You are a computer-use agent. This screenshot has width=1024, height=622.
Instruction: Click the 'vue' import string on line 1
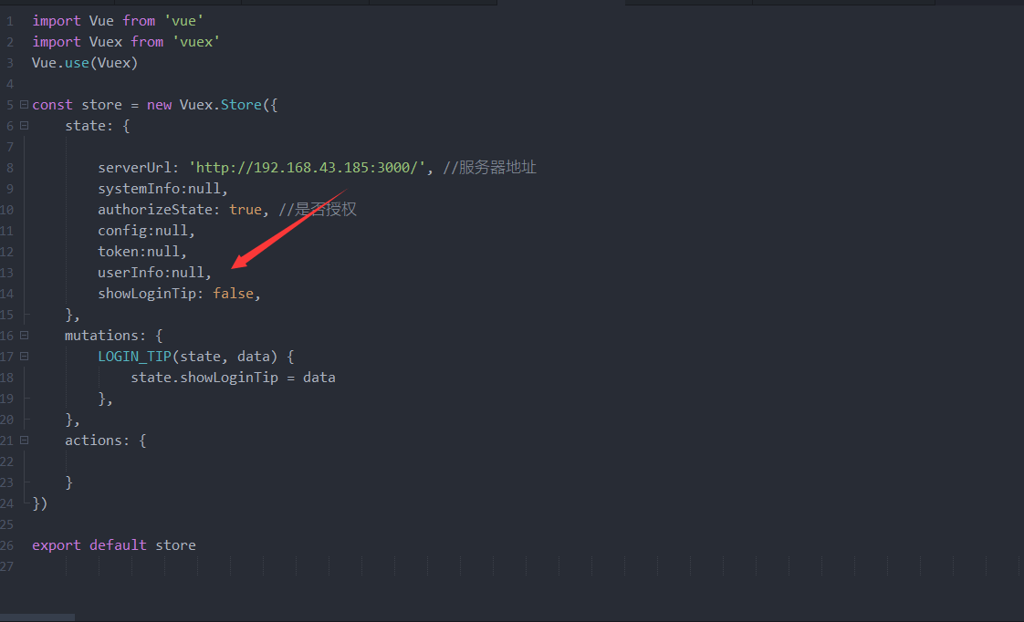(183, 21)
